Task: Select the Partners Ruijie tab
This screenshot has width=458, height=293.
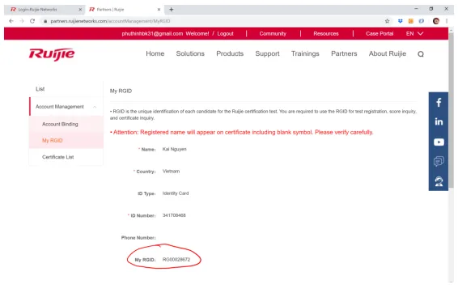Action: tap(124, 10)
